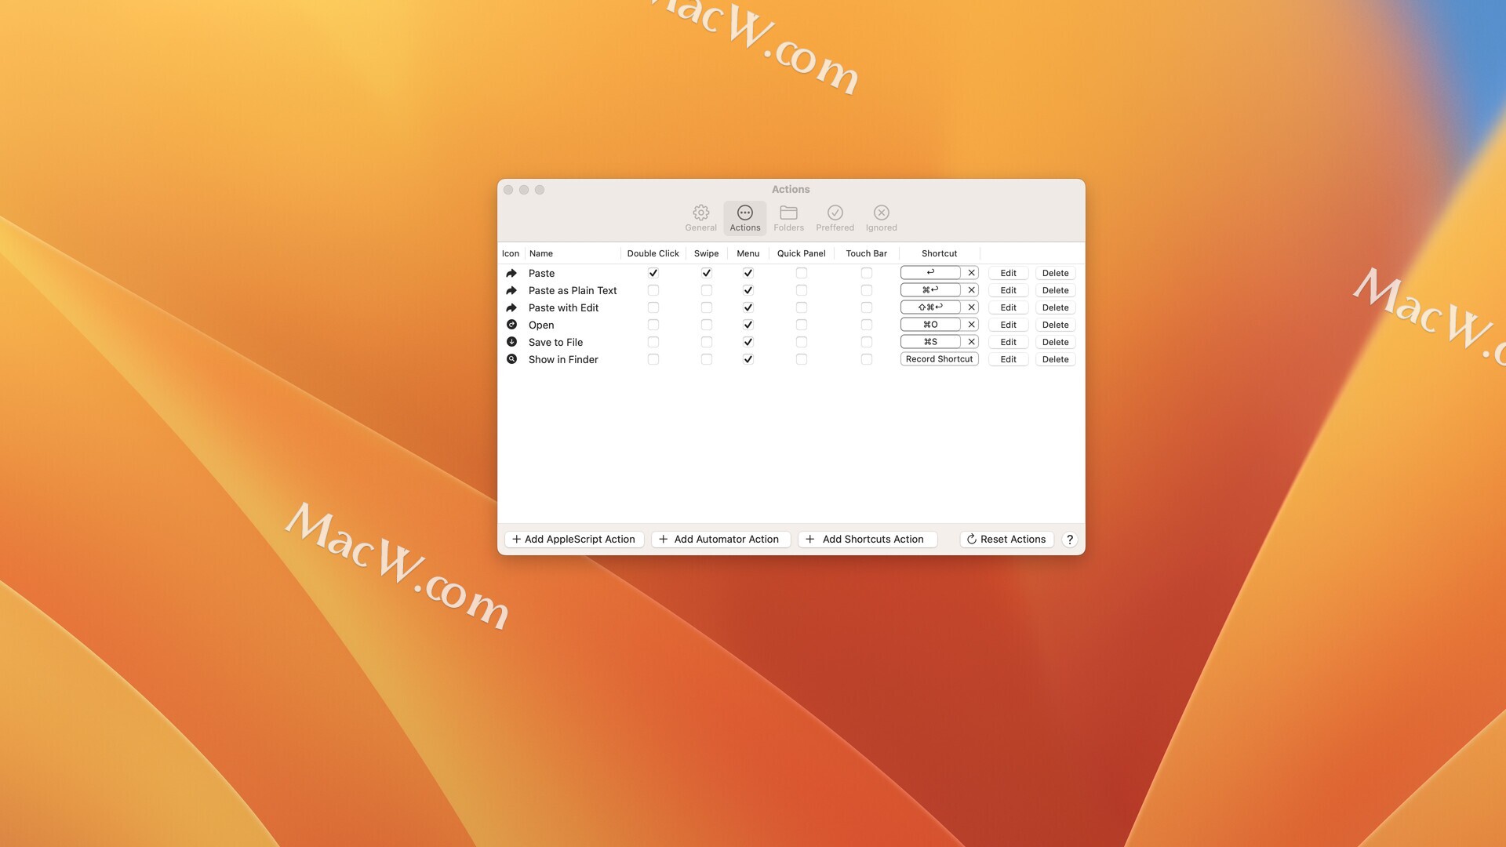Viewport: 1506px width, 847px height.
Task: Record Shortcut for Show in Finder
Action: (939, 359)
